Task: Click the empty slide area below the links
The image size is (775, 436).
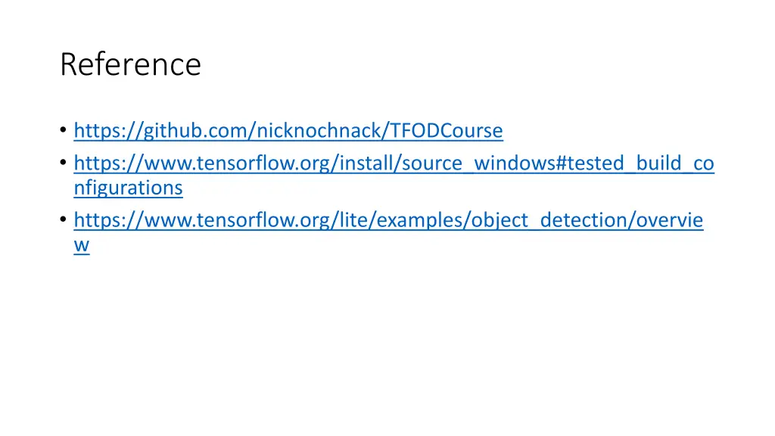Action: point(387,341)
